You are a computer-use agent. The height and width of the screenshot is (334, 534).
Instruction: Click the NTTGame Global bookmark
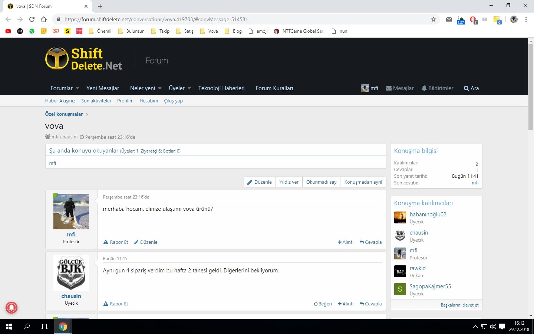coord(299,31)
